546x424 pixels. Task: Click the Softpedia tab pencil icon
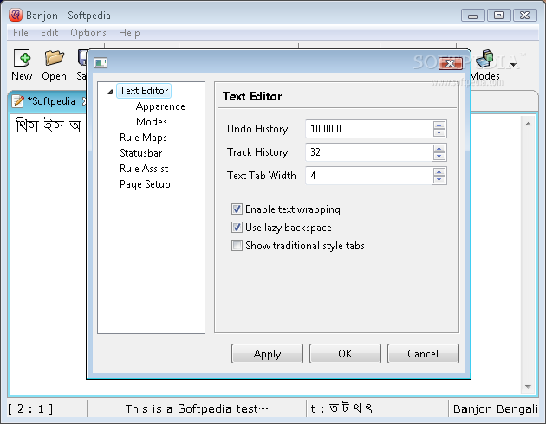[17, 101]
